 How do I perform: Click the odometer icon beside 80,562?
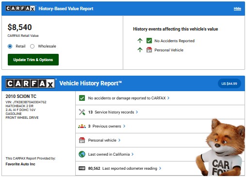point(82,168)
